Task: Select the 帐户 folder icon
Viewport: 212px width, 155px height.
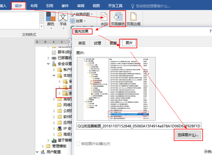Action: pyautogui.click(x=60, y=70)
